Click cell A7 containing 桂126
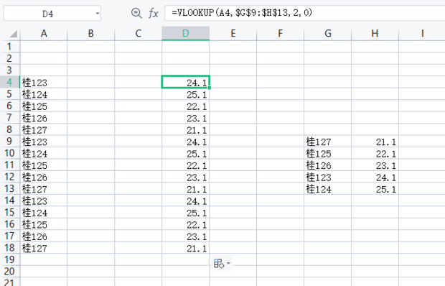 (x=44, y=118)
